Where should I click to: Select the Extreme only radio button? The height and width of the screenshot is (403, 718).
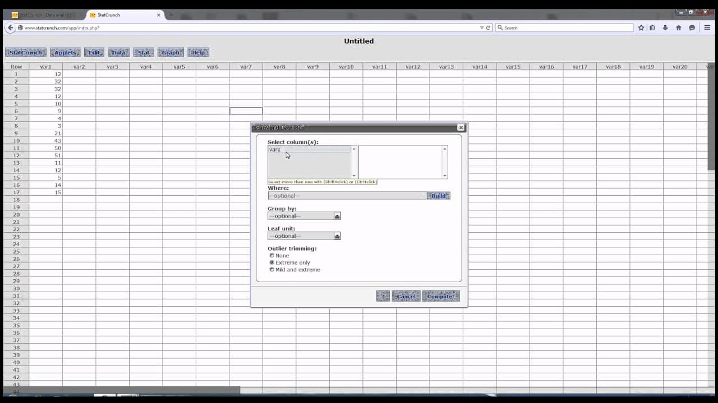[x=272, y=263]
